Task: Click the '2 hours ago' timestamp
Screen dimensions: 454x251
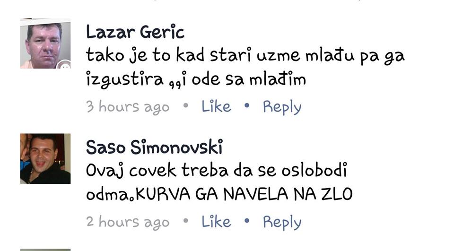Action: click(x=128, y=222)
